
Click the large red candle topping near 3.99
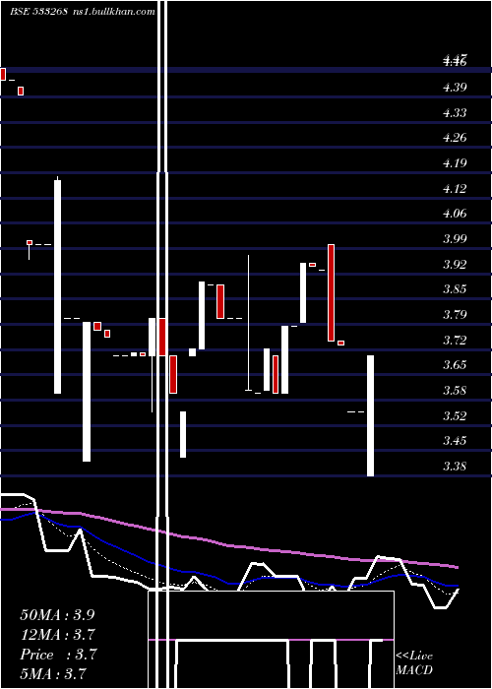click(x=332, y=292)
